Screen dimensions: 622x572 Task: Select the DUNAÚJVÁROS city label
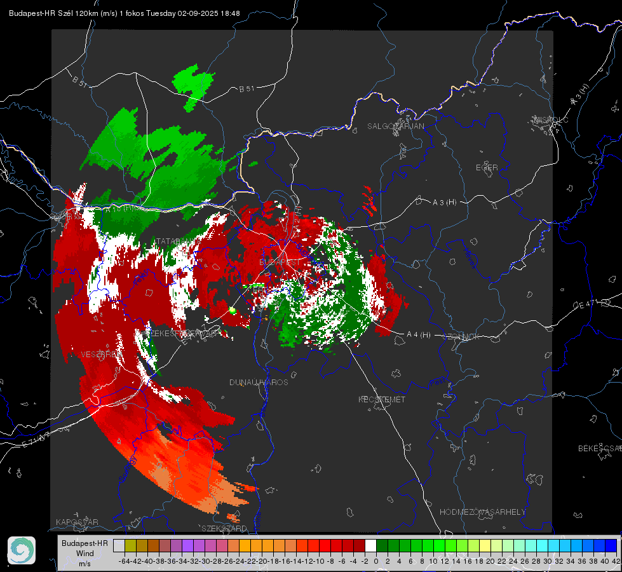point(259,382)
